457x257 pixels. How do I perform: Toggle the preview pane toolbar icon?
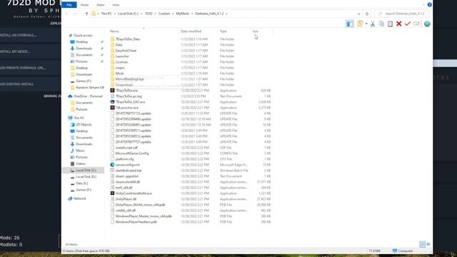pos(350,24)
